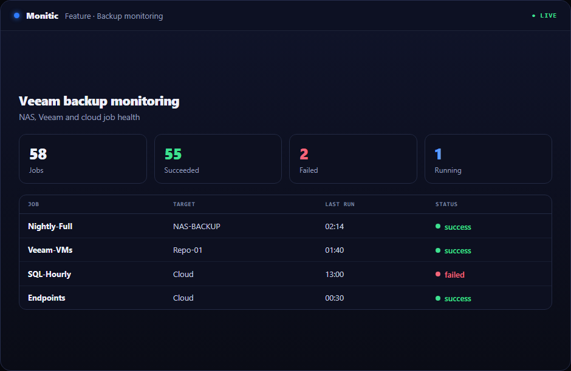Open the 1 Running summary card
571x371 pixels.
coord(488,159)
